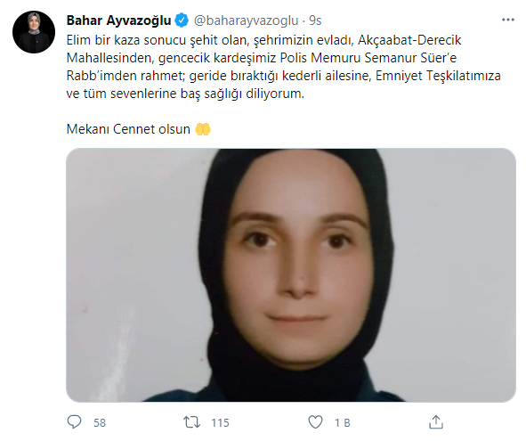Click the 115 retweets count
This screenshot has height=441, width=526.
220,422
